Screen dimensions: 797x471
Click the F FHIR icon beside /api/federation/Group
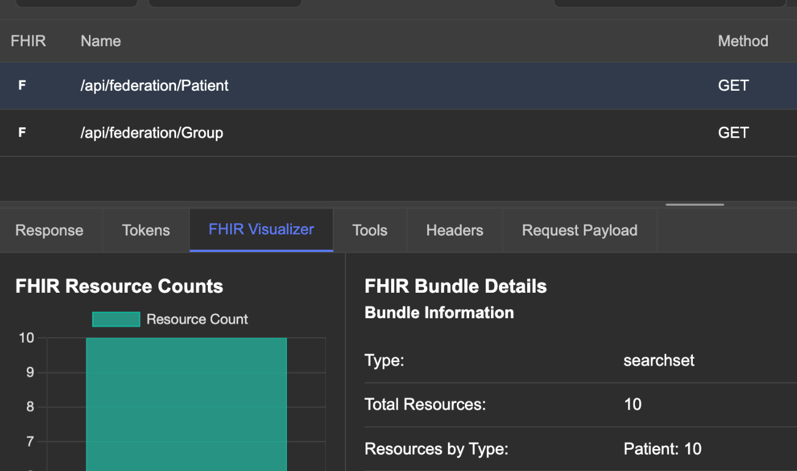pos(22,132)
